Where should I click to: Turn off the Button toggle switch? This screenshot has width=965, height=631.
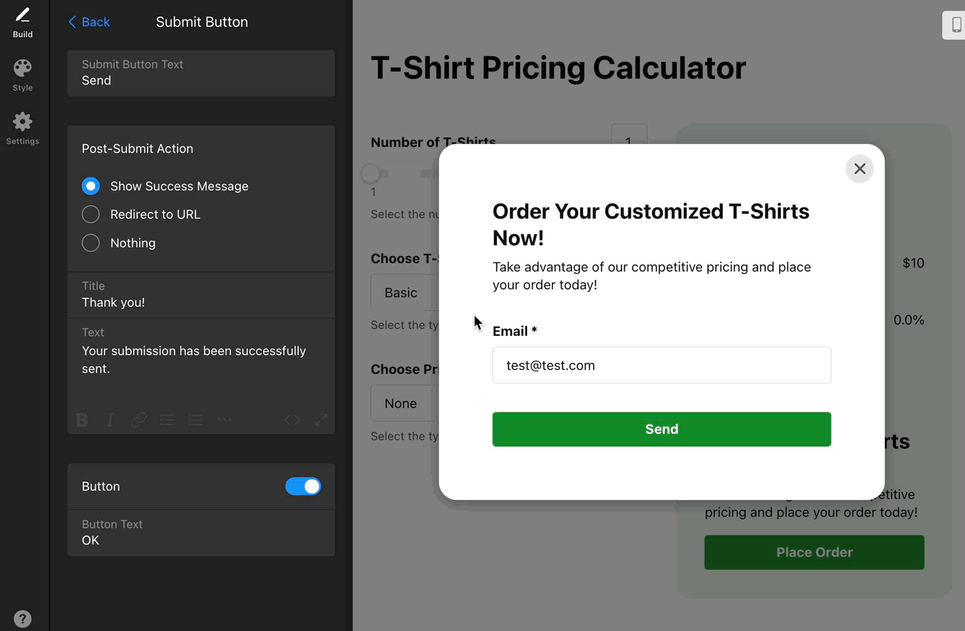coord(303,487)
